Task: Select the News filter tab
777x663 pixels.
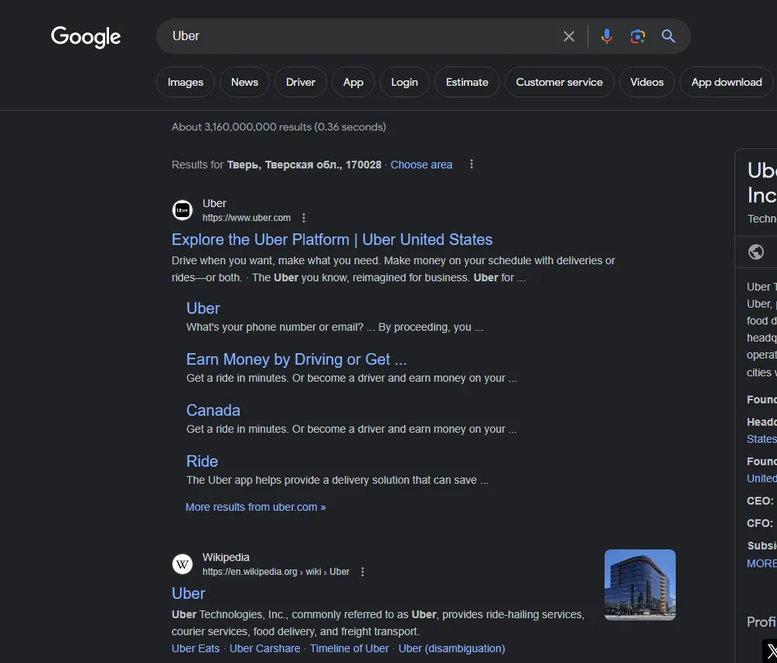Action: point(244,82)
